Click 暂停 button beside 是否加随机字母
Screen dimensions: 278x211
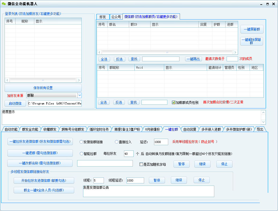tap(181, 164)
